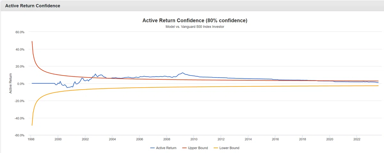384x153 pixels.
Task: Click the 1998 label on the x-axis
Action: click(x=31, y=139)
